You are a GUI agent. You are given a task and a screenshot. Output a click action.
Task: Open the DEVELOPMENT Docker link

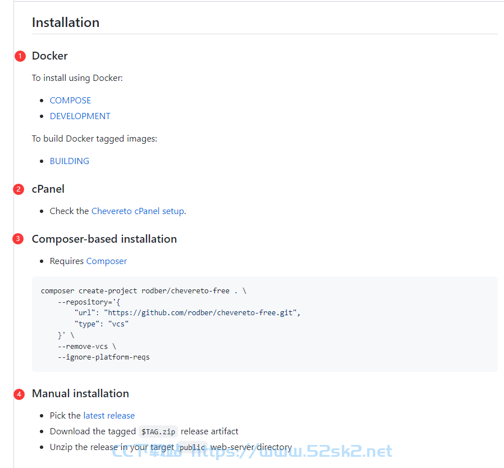(x=80, y=116)
